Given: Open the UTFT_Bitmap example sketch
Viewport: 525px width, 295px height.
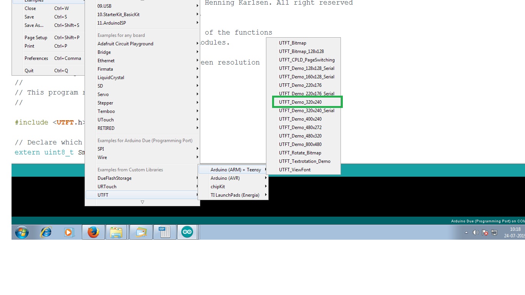Looking at the screenshot, I should pyautogui.click(x=303, y=43).
